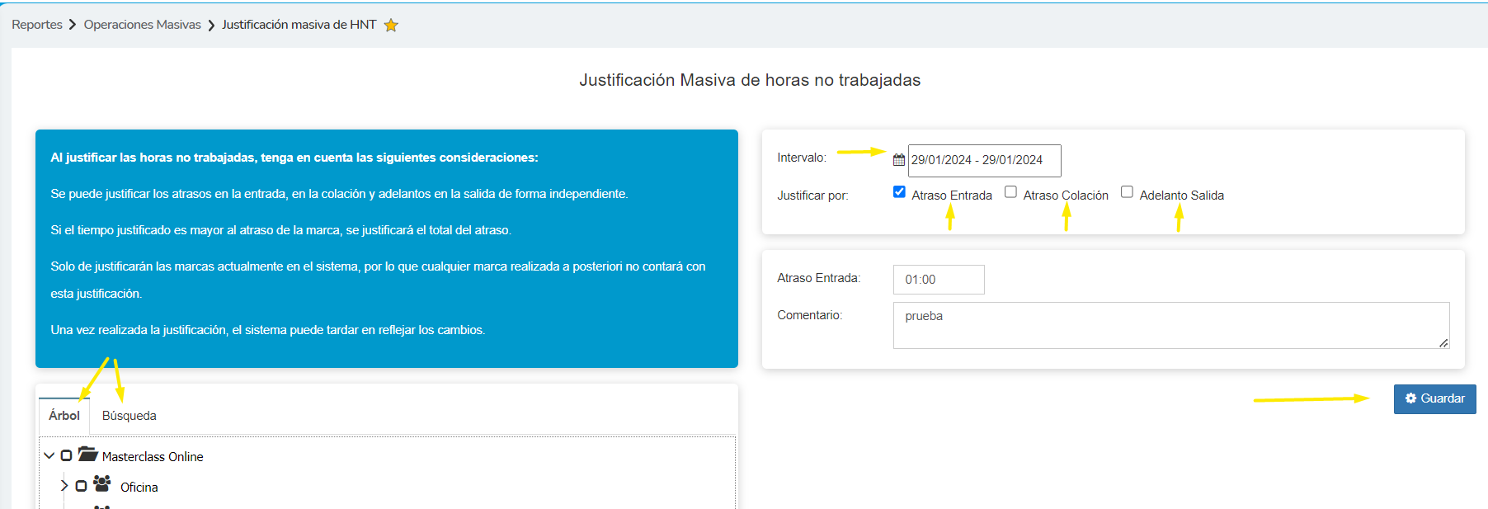Screen dimensions: 1488x509
Task: Click the folder icon for Masterclass Online
Action: tap(87, 455)
